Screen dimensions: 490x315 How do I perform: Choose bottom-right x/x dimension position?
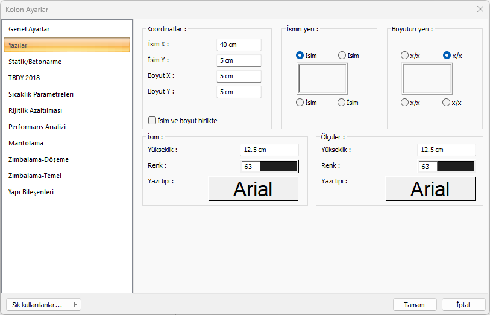(447, 103)
